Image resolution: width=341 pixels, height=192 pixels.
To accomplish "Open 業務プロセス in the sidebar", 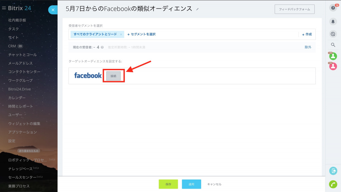I will 19,186.
